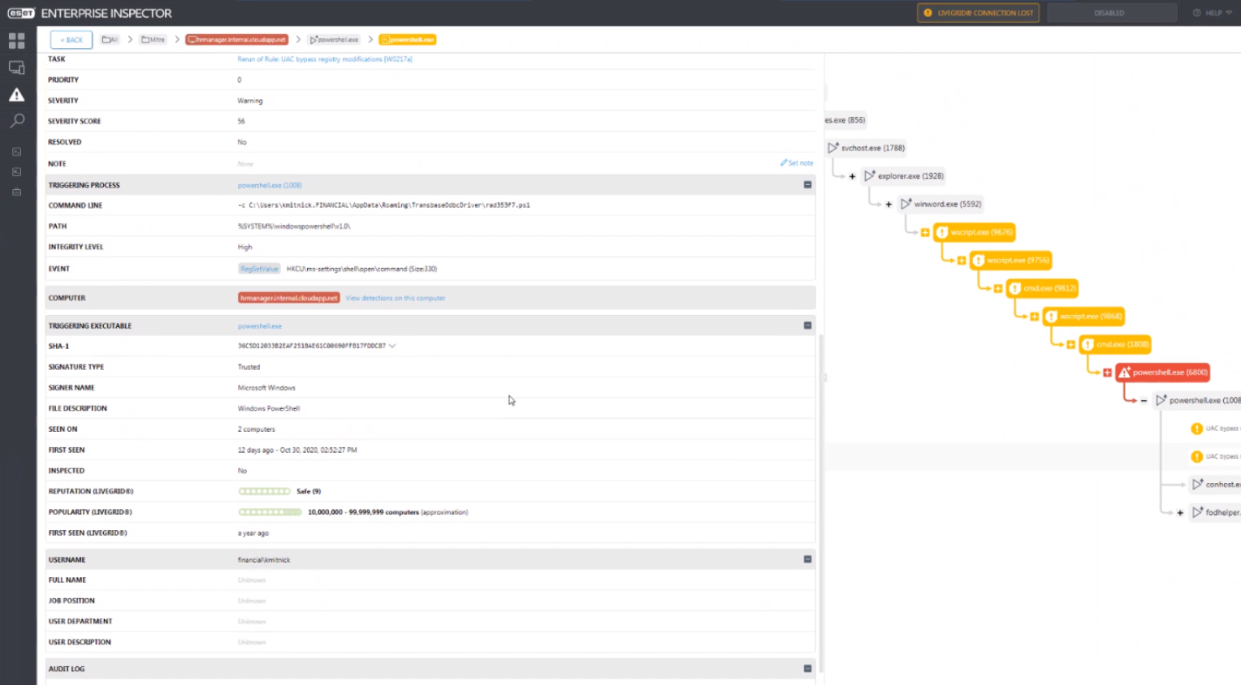The image size is (1241, 685).
Task: Expand plus next to winword.exe (5592)
Action: coord(889,205)
